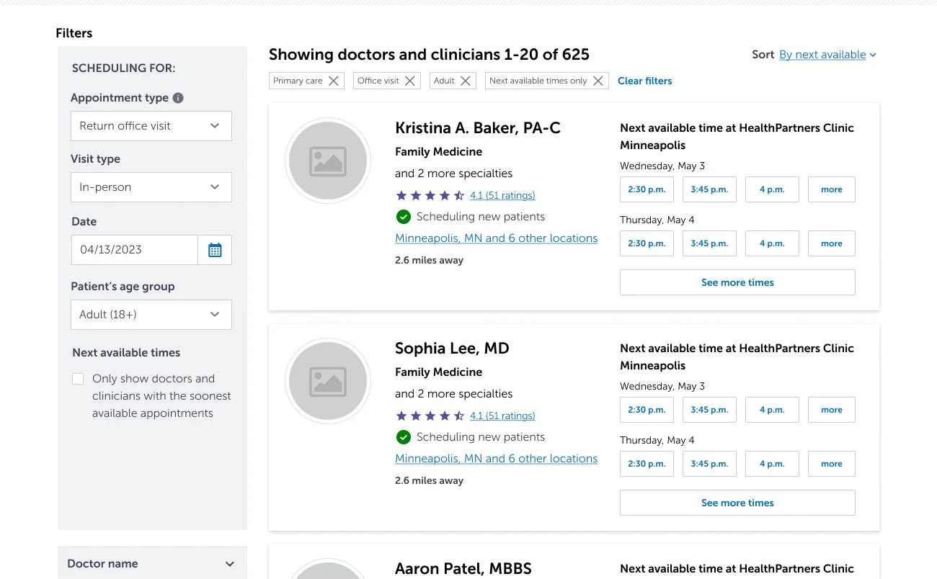Expand the Doctor name filter section
937x579 pixels.
pos(151,564)
